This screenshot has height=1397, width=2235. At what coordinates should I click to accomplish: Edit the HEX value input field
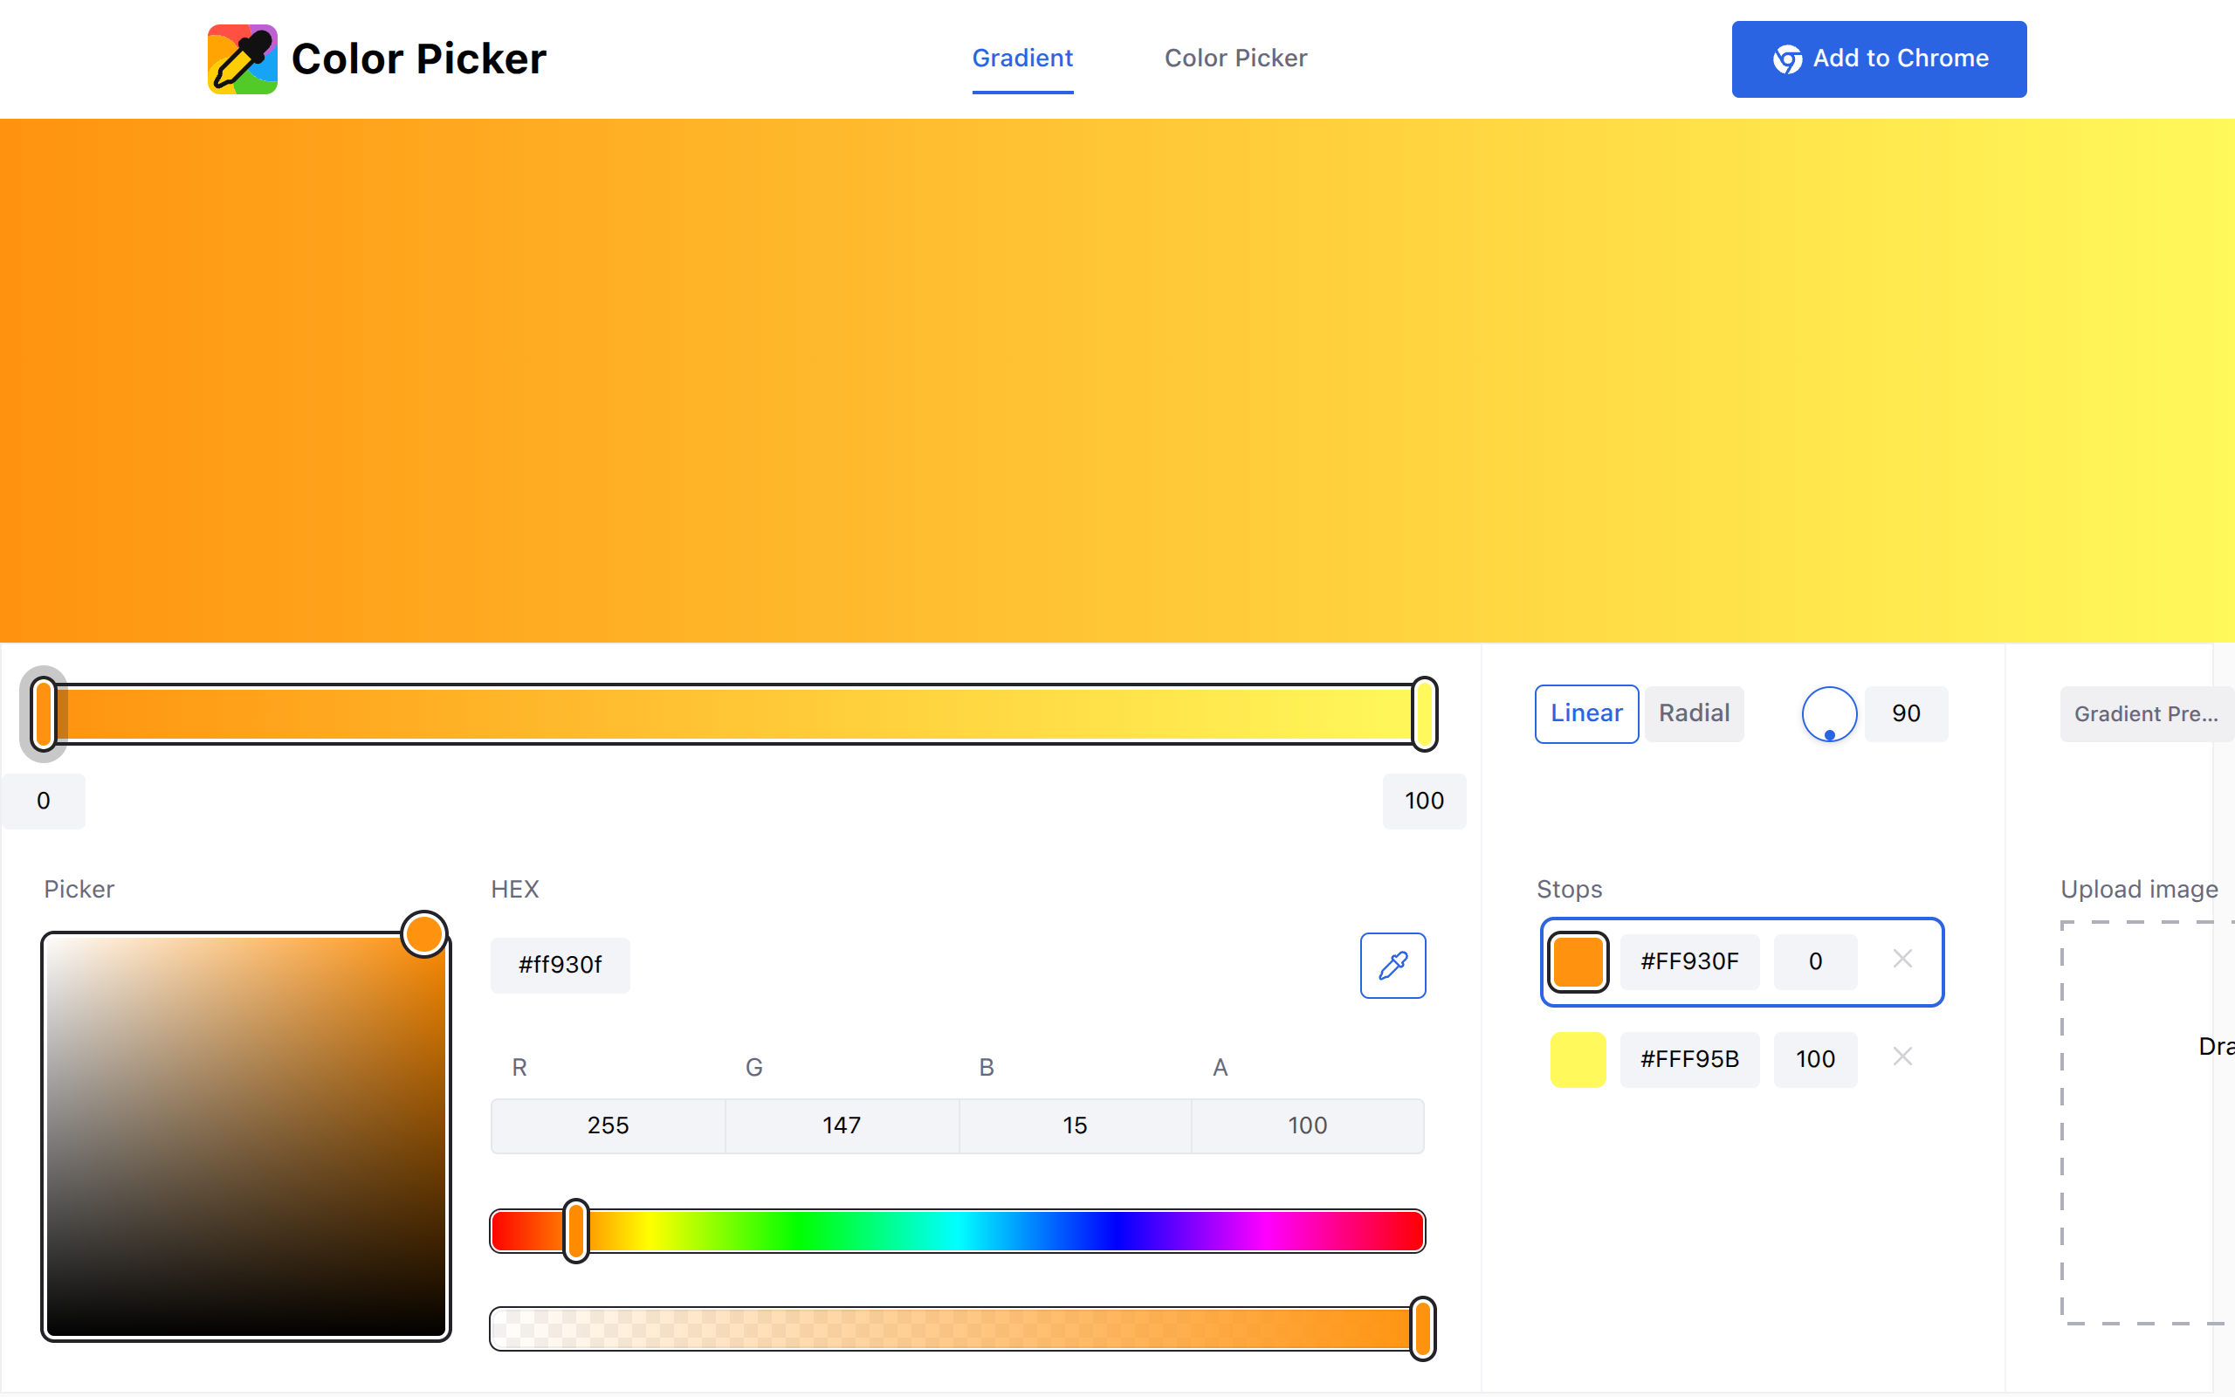click(560, 965)
